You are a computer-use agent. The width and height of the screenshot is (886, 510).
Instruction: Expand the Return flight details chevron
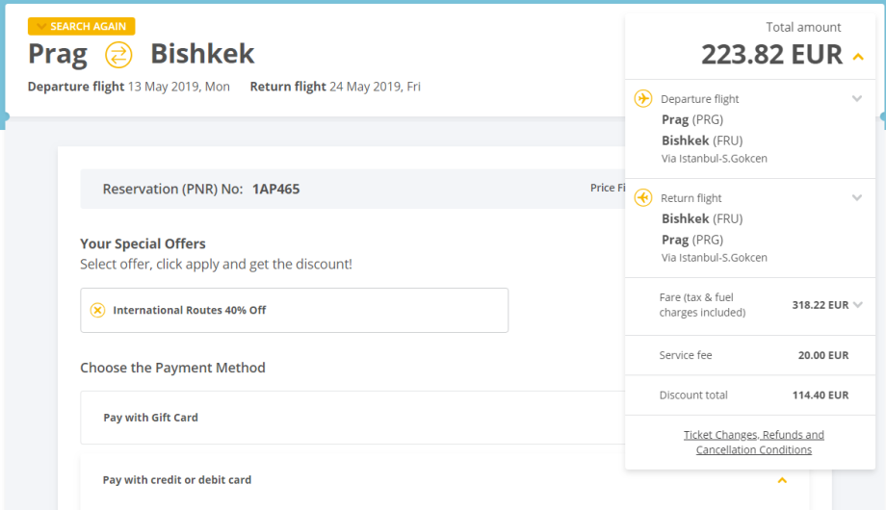click(x=856, y=198)
